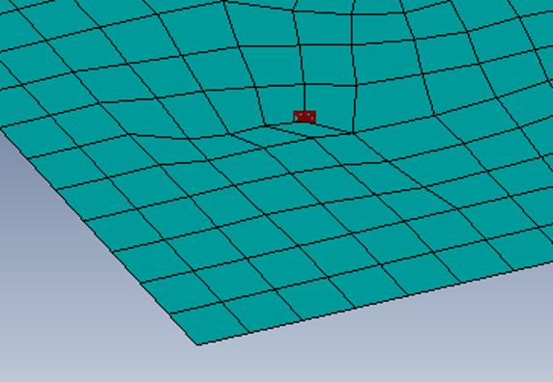Select the topmost left mesh vertex touching the gray background
553x382 pixels.
[1, 129]
